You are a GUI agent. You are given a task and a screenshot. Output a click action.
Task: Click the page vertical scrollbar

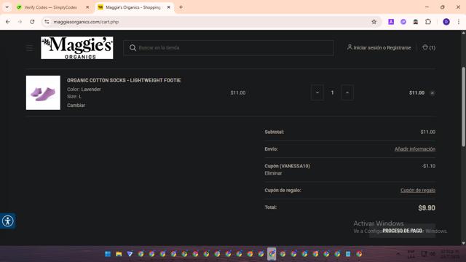point(463,106)
